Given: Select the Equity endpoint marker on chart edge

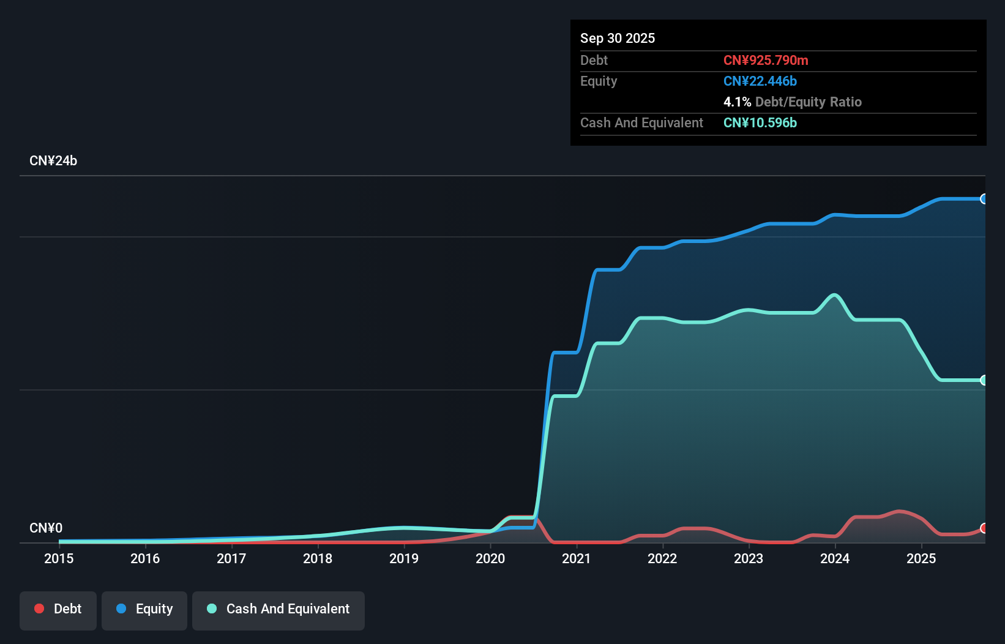Looking at the screenshot, I should [983, 199].
